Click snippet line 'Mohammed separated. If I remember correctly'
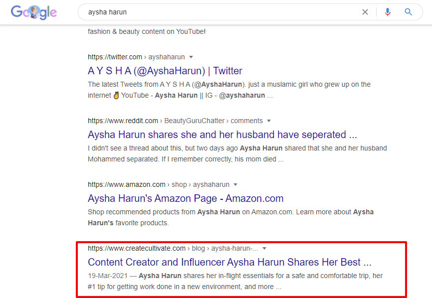This screenshot has height=298, width=432. click(x=160, y=159)
